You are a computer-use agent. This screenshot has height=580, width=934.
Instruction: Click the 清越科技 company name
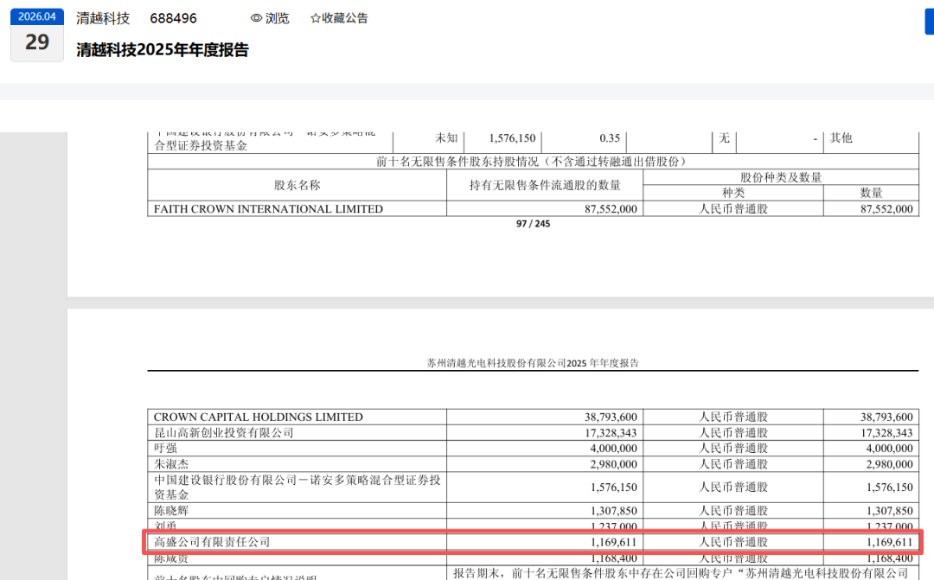coord(103,18)
